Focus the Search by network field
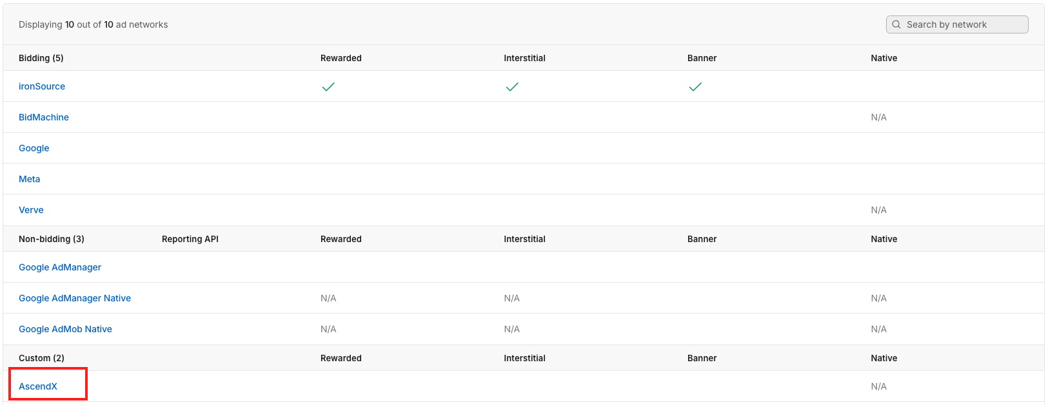Image resolution: width=1048 pixels, height=405 pixels. click(957, 24)
